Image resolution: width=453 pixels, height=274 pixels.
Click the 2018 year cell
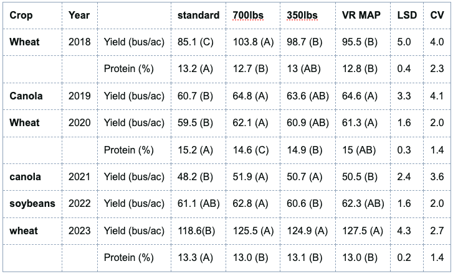(79, 42)
